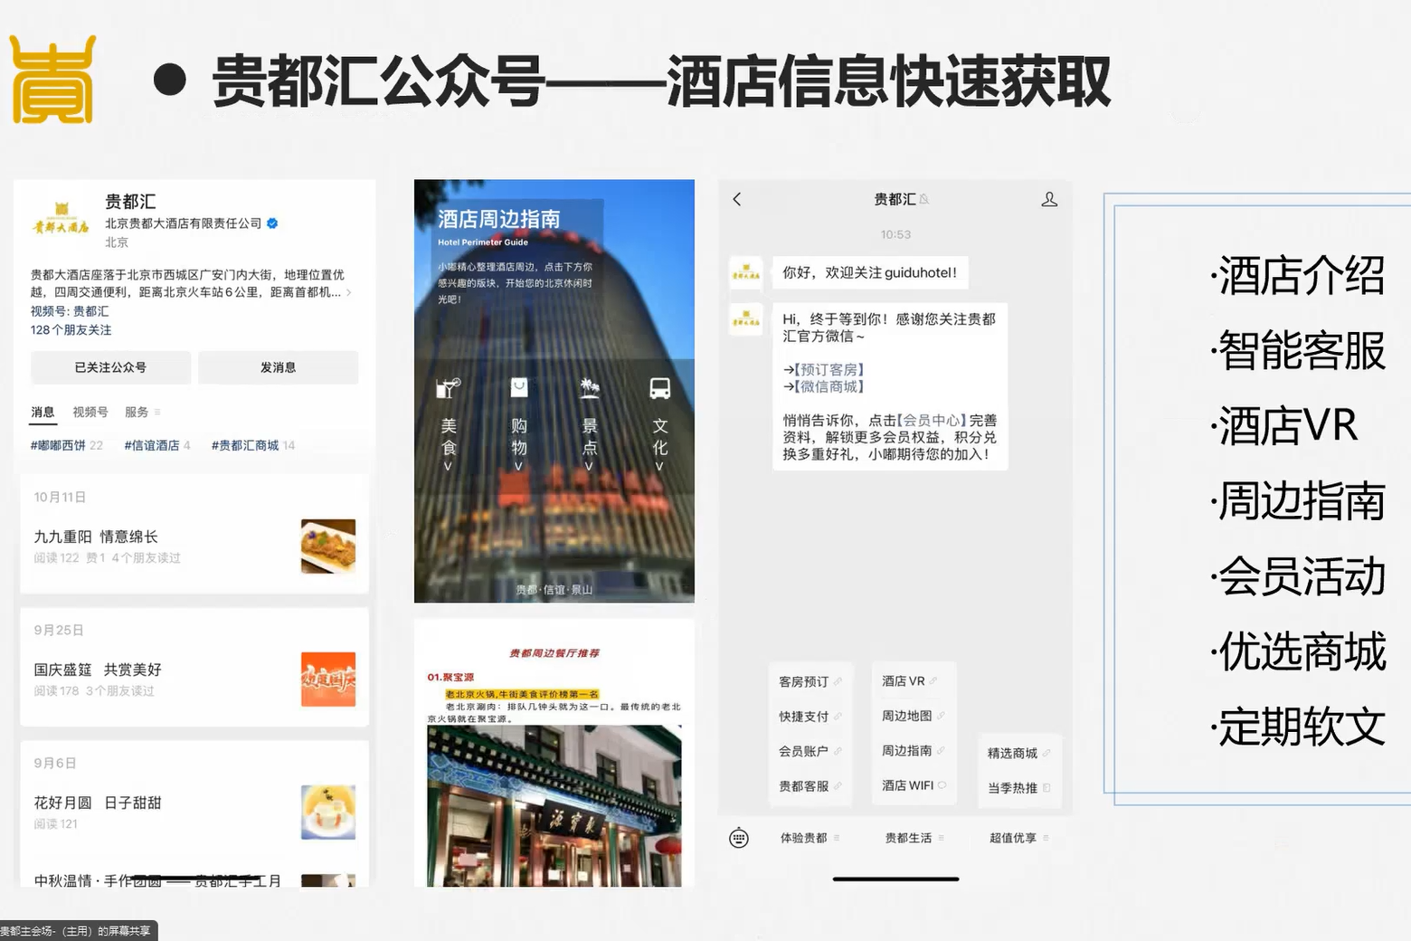1411x941 pixels.
Task: Tap the 文化 bus icon
Action: [660, 388]
